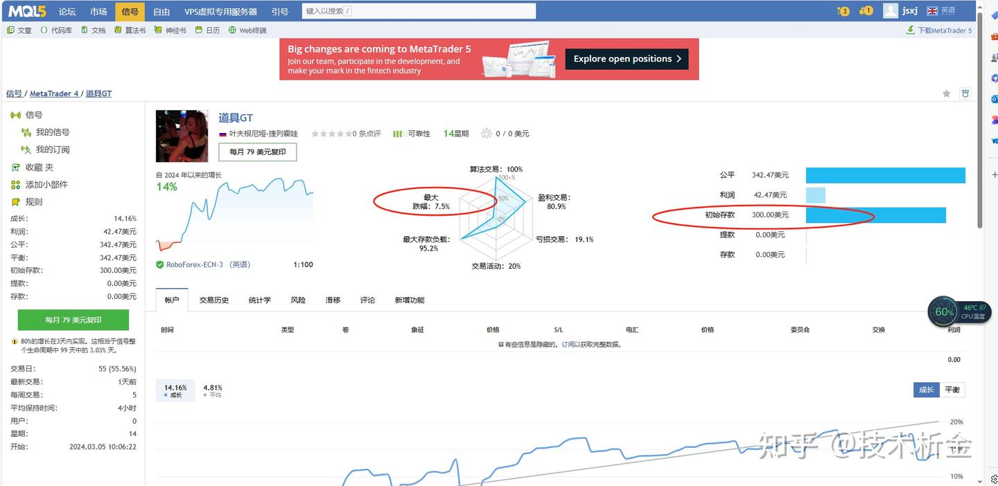This screenshot has width=998, height=486.
Task: Click the 神经书 icon
Action: click(x=159, y=30)
